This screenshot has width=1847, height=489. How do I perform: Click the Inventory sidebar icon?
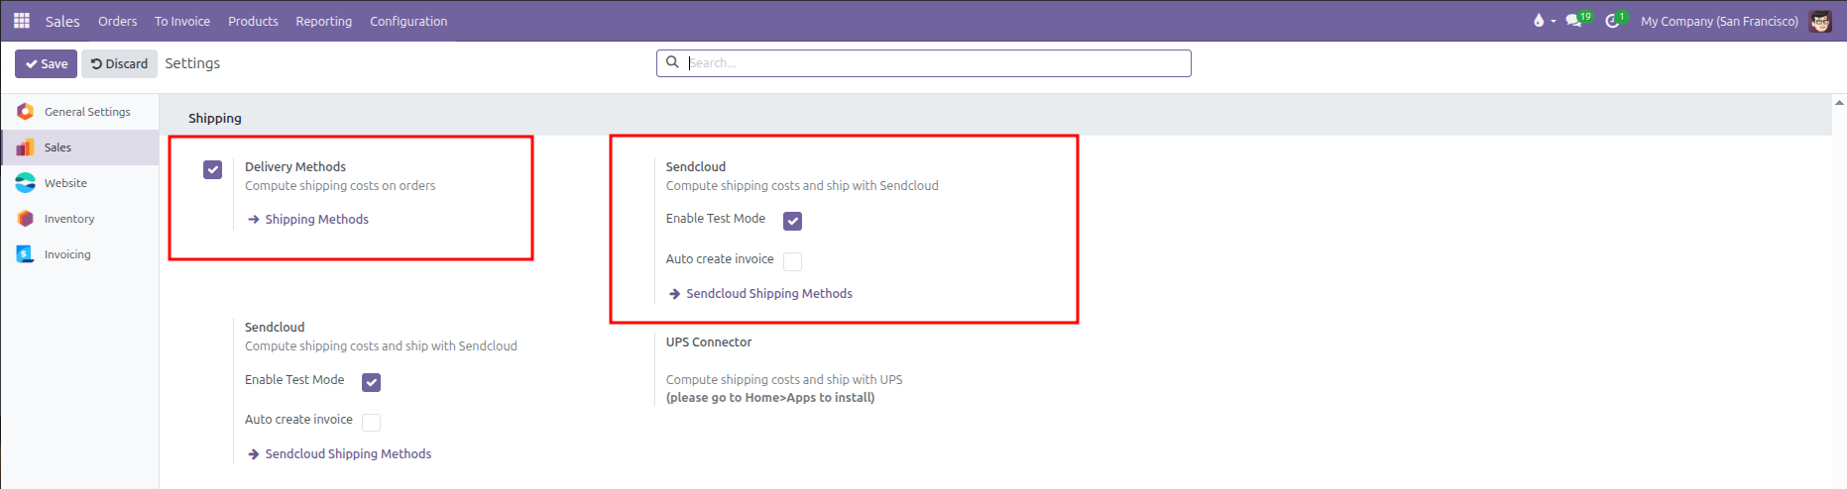26,219
